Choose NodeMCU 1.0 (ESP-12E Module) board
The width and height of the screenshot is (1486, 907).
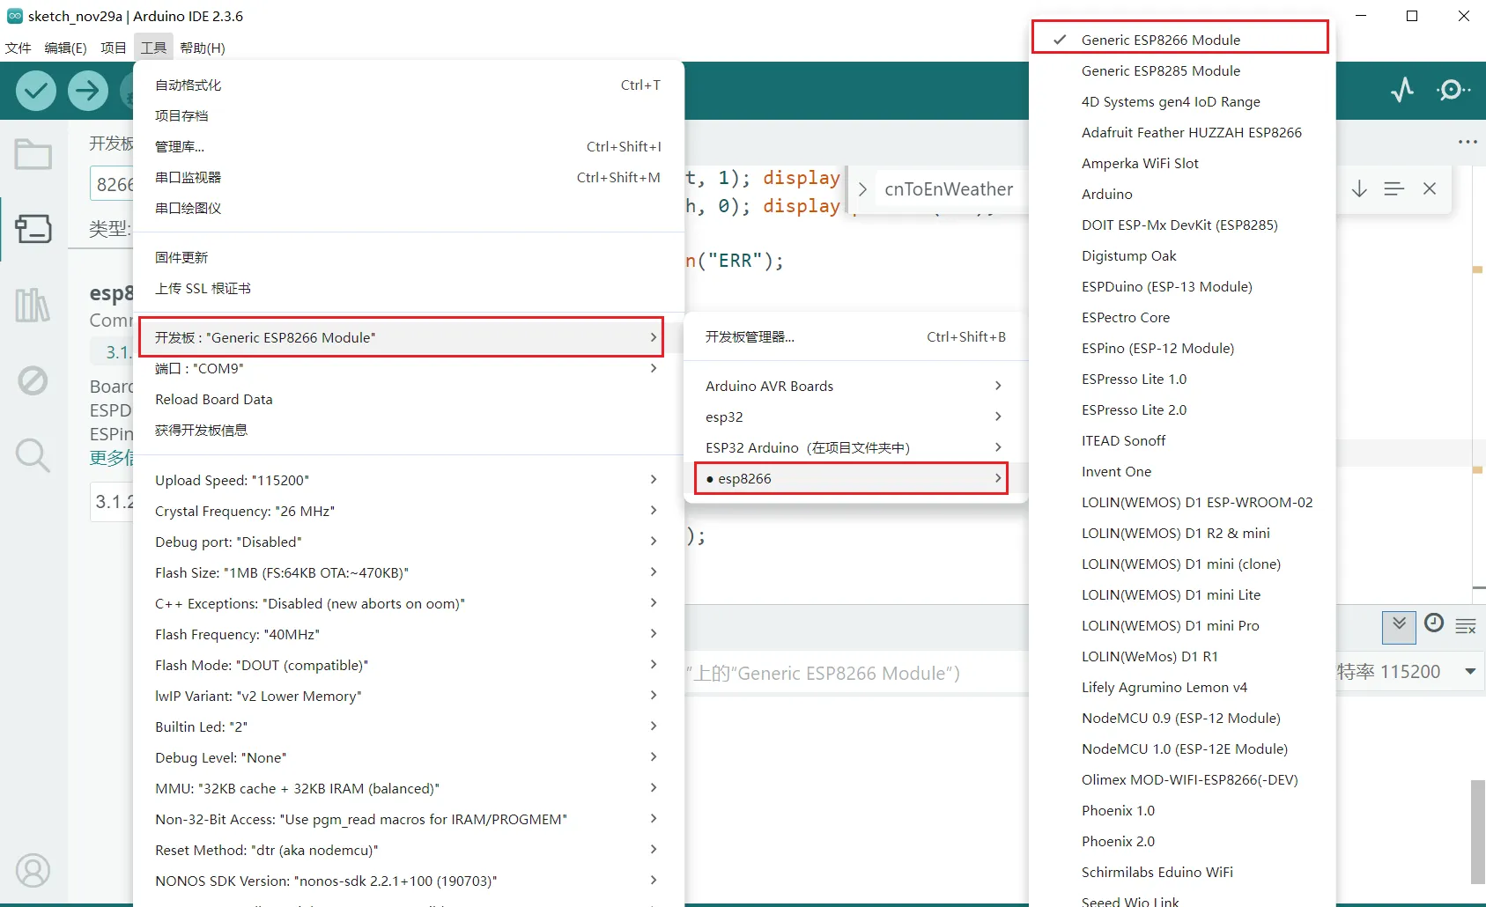pyautogui.click(x=1180, y=748)
